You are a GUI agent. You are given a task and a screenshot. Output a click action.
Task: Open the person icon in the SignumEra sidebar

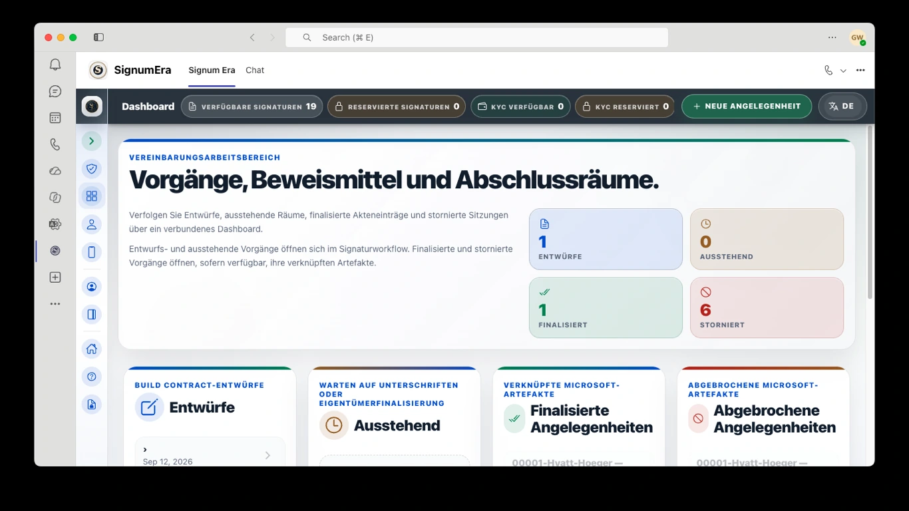click(x=92, y=224)
